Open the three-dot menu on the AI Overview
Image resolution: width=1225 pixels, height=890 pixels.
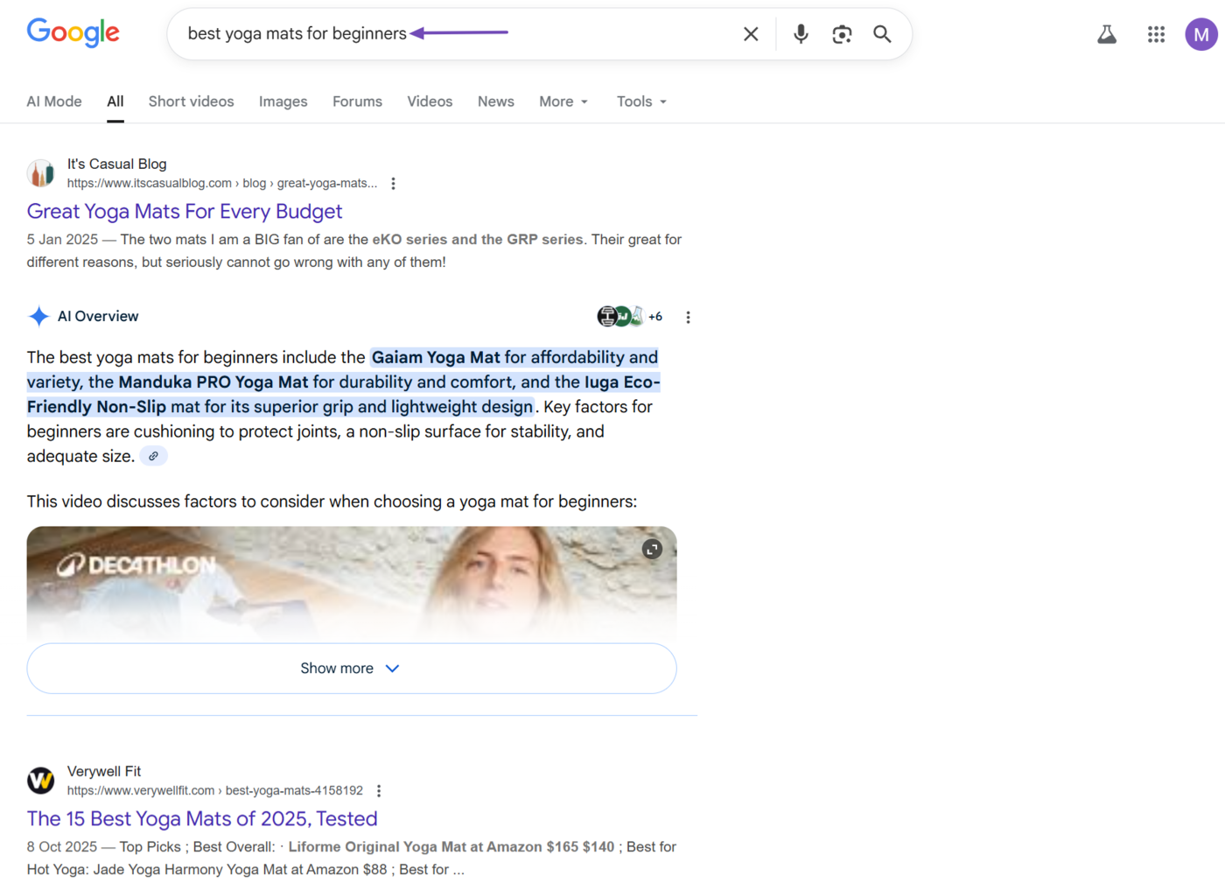688,317
